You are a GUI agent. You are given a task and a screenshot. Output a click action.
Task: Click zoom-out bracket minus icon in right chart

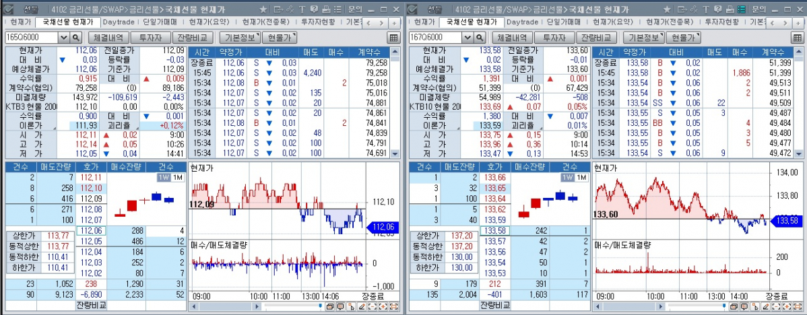coord(776,306)
